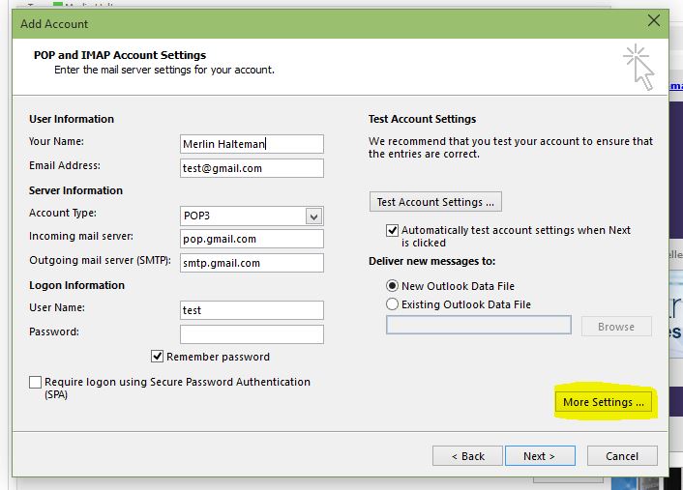
Task: Click the User Name field
Action: pos(252,310)
